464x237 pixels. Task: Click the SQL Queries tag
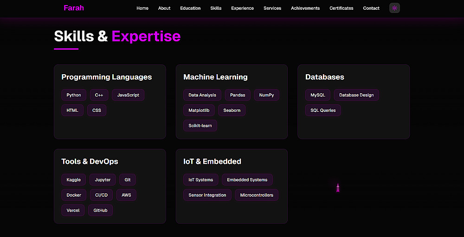pos(323,110)
